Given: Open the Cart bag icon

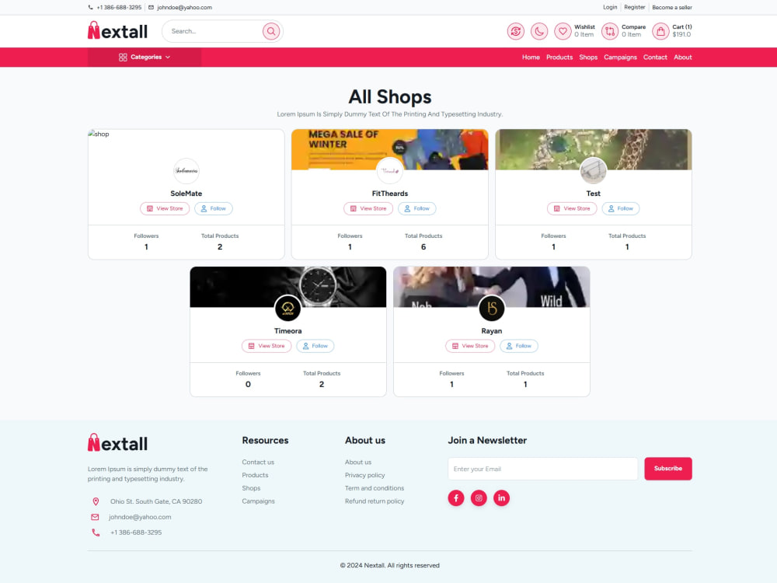Looking at the screenshot, I should coord(660,31).
